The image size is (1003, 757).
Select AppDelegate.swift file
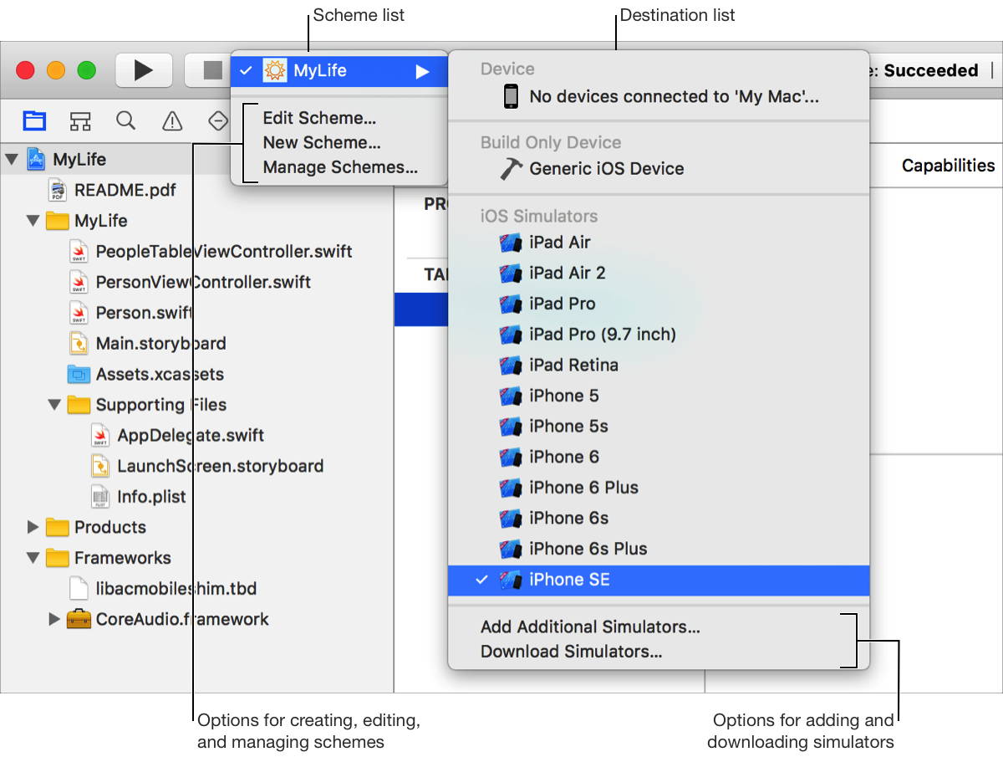tap(191, 436)
